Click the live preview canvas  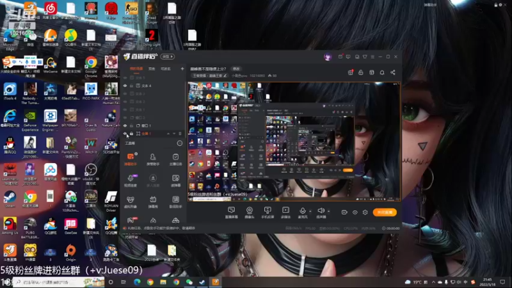click(x=294, y=141)
